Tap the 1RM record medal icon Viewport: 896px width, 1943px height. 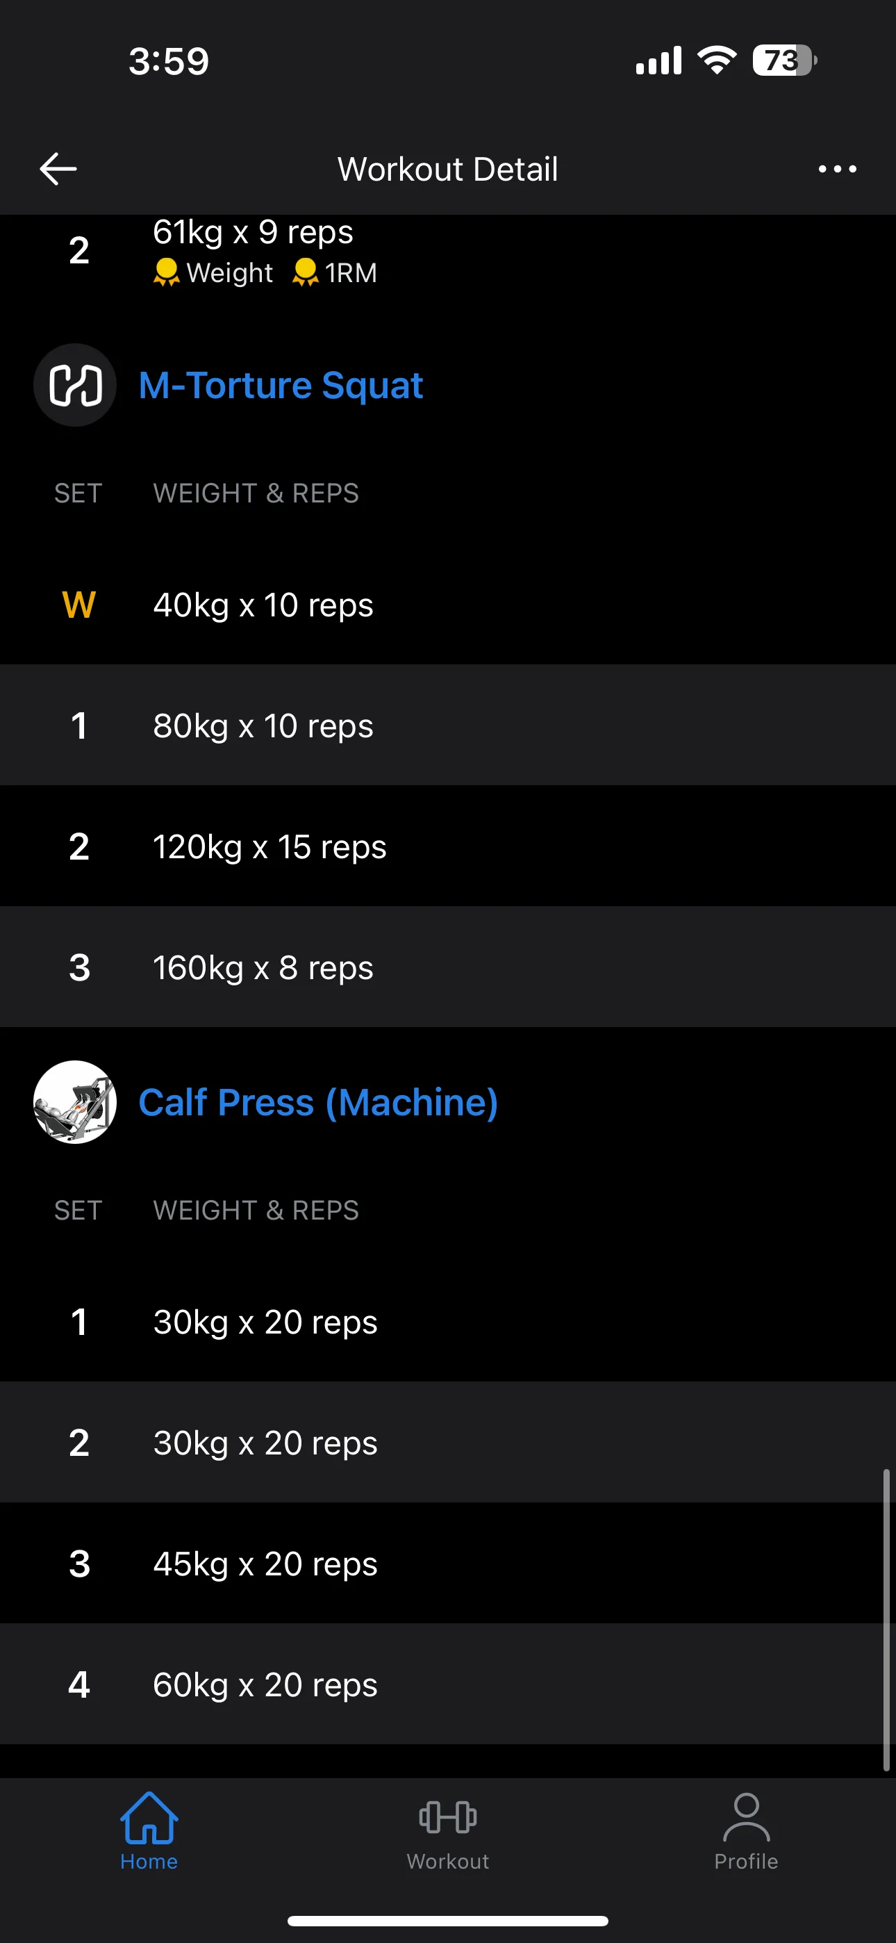[x=306, y=272]
